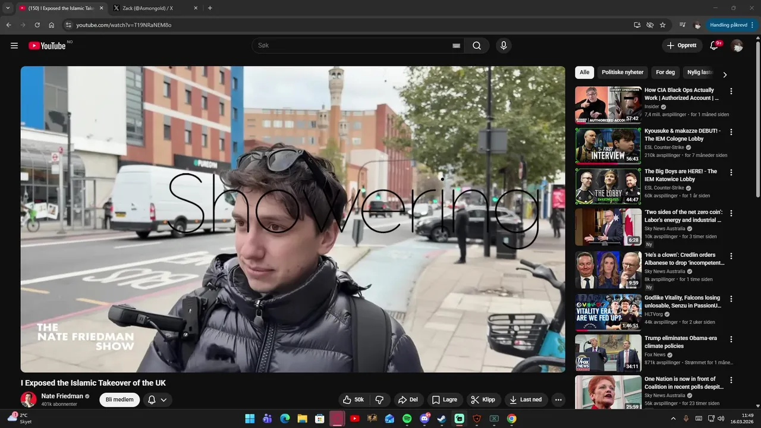
Task: Close the Zack (@Asmongold) / X tab
Action: [196, 8]
